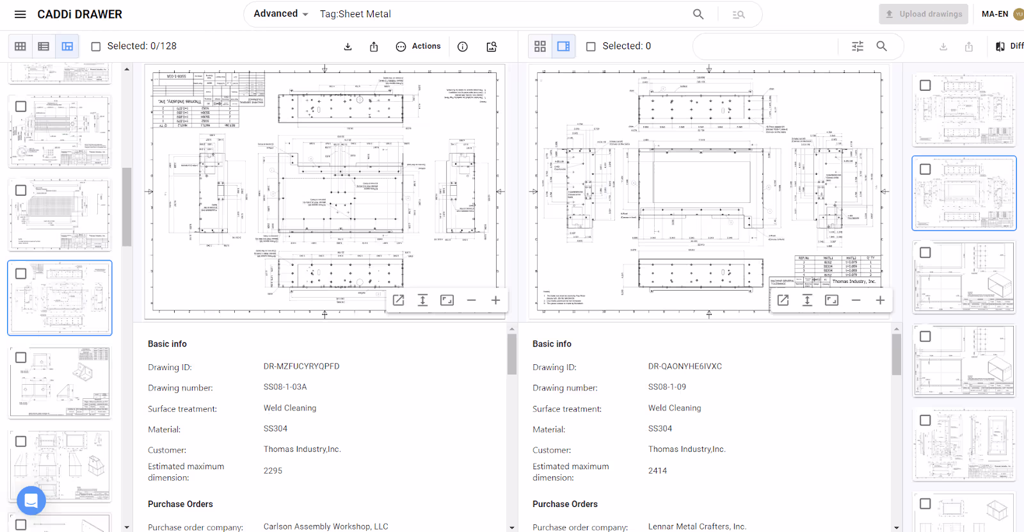Fit the SS08-1-09 drawing to height
This screenshot has height=532, width=1024.
pos(807,300)
